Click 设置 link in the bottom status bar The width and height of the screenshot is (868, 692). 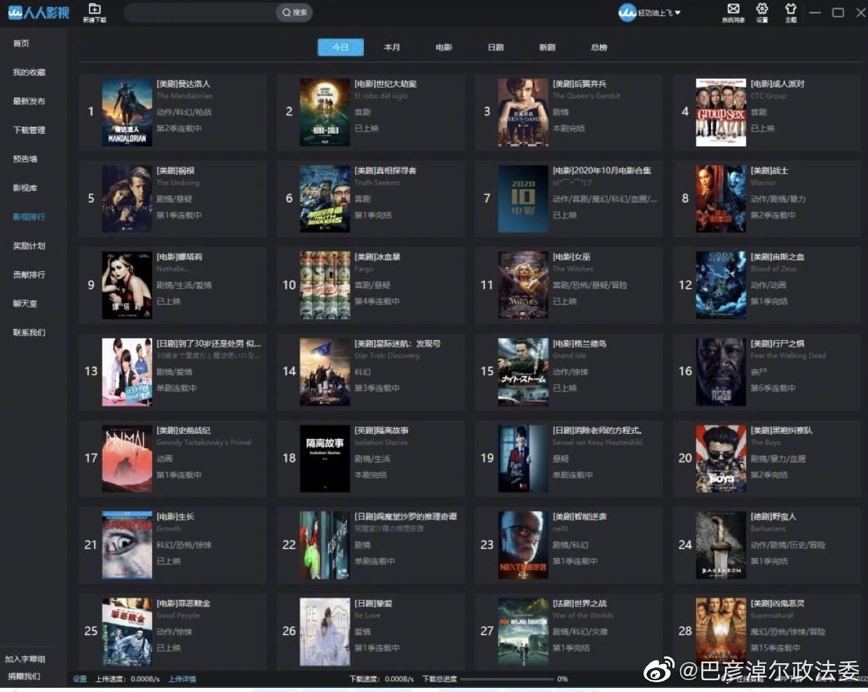coord(80,679)
